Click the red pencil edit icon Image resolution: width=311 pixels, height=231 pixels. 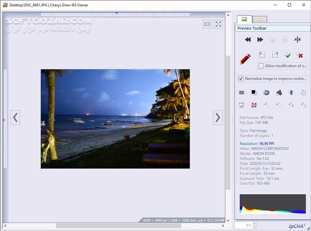(x=245, y=59)
